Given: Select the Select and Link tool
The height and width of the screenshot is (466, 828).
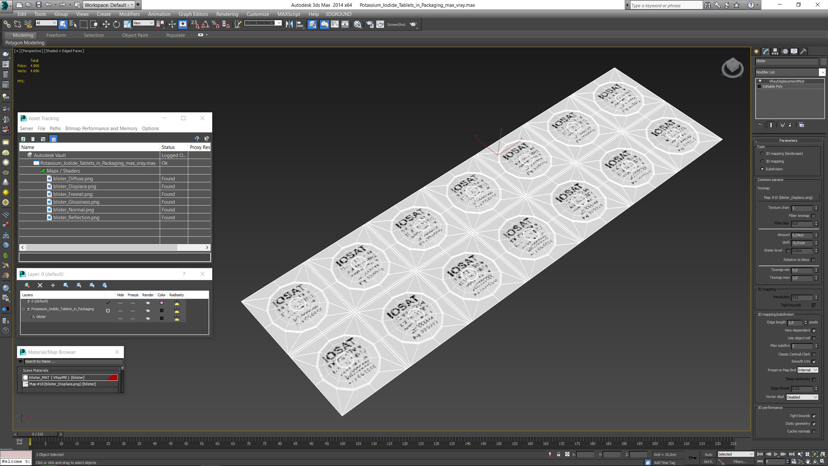Looking at the screenshot, I should [7, 24].
